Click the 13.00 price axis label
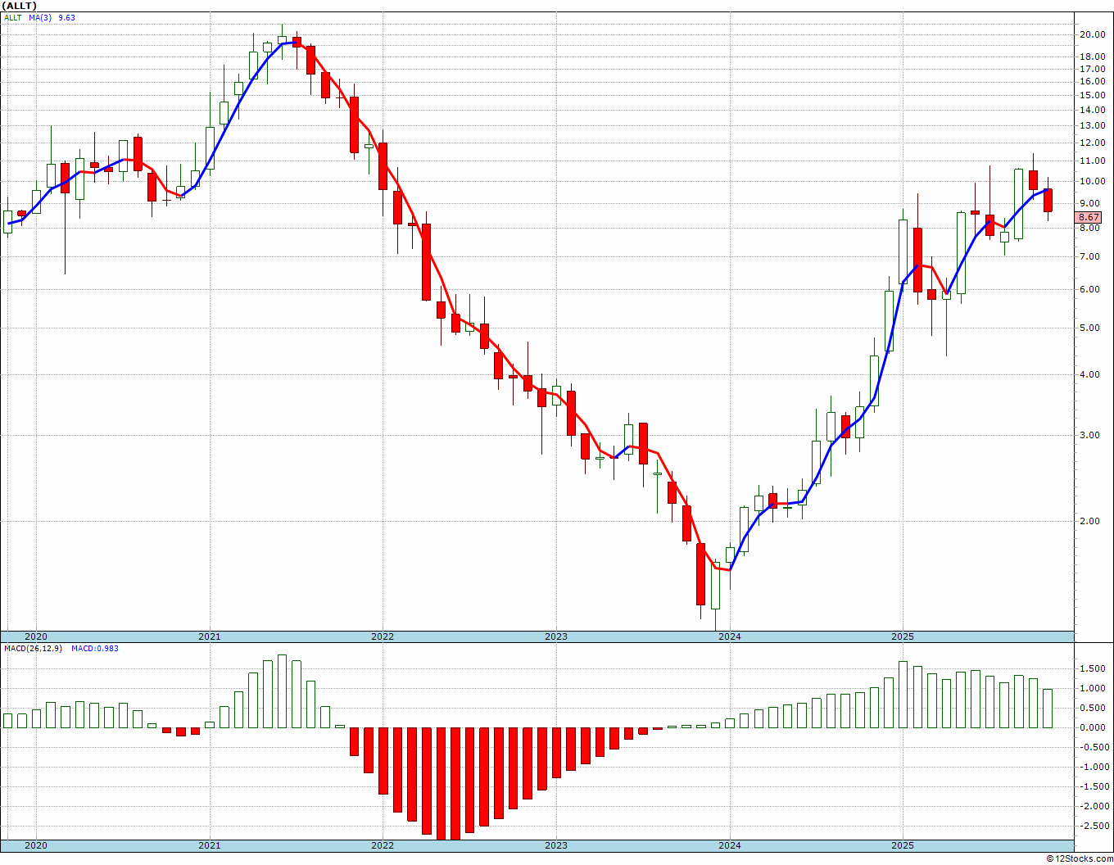The image size is (1114, 865). 1092,126
